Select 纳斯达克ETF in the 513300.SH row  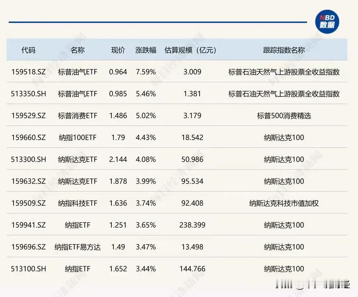[x=78, y=159]
